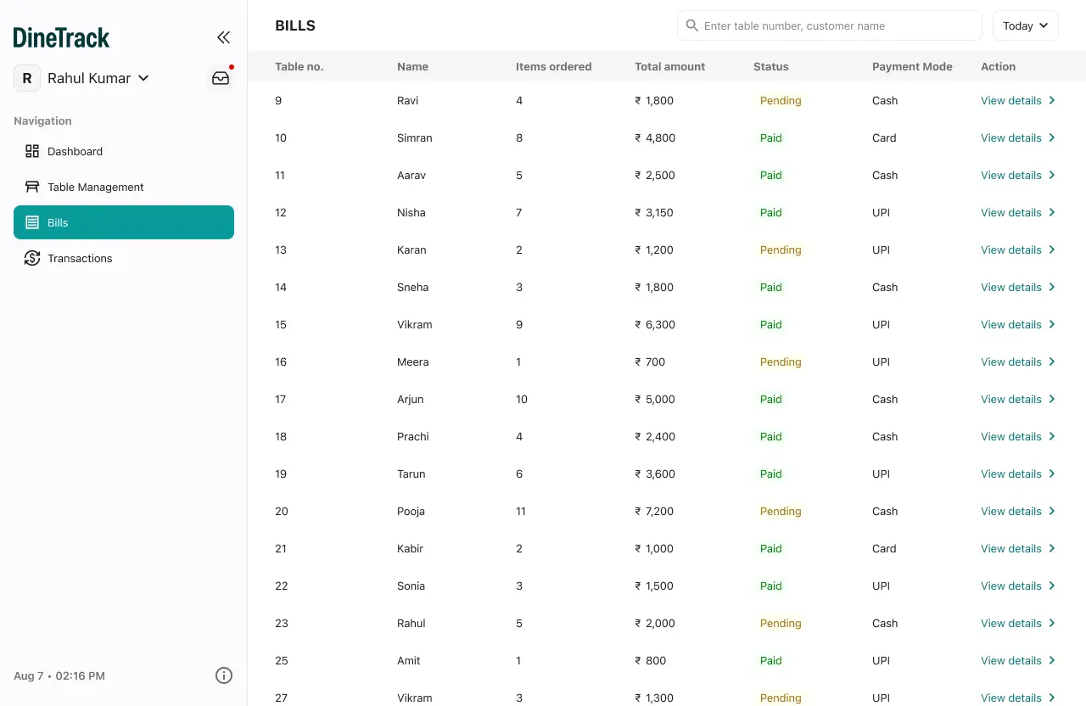Click the ₹ 7,200 amount cell
This screenshot has width=1086, height=706.
[x=655, y=511]
